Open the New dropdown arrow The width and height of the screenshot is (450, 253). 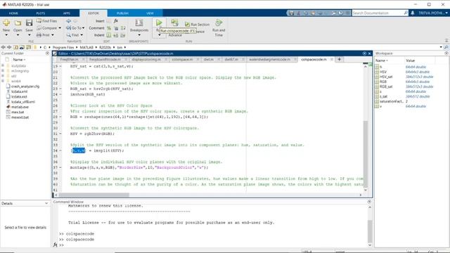(6, 35)
